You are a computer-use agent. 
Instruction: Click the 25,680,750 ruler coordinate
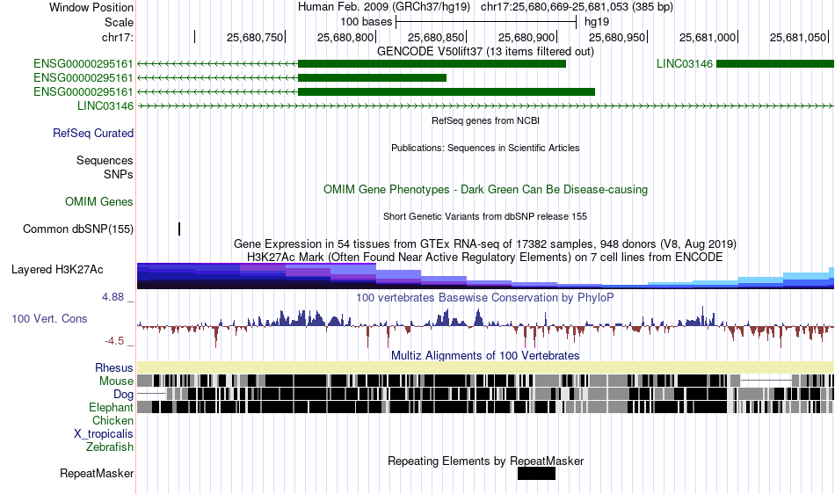click(255, 37)
